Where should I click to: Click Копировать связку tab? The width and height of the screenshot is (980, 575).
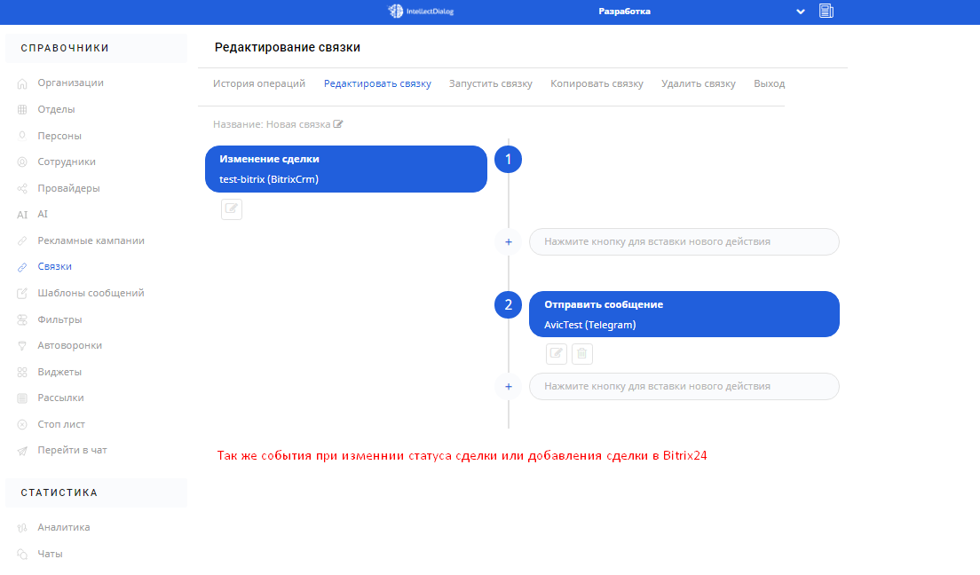tap(597, 83)
